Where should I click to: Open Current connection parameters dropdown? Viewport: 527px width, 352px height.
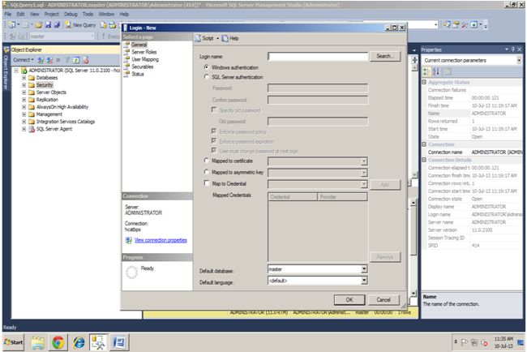pyautogui.click(x=519, y=61)
